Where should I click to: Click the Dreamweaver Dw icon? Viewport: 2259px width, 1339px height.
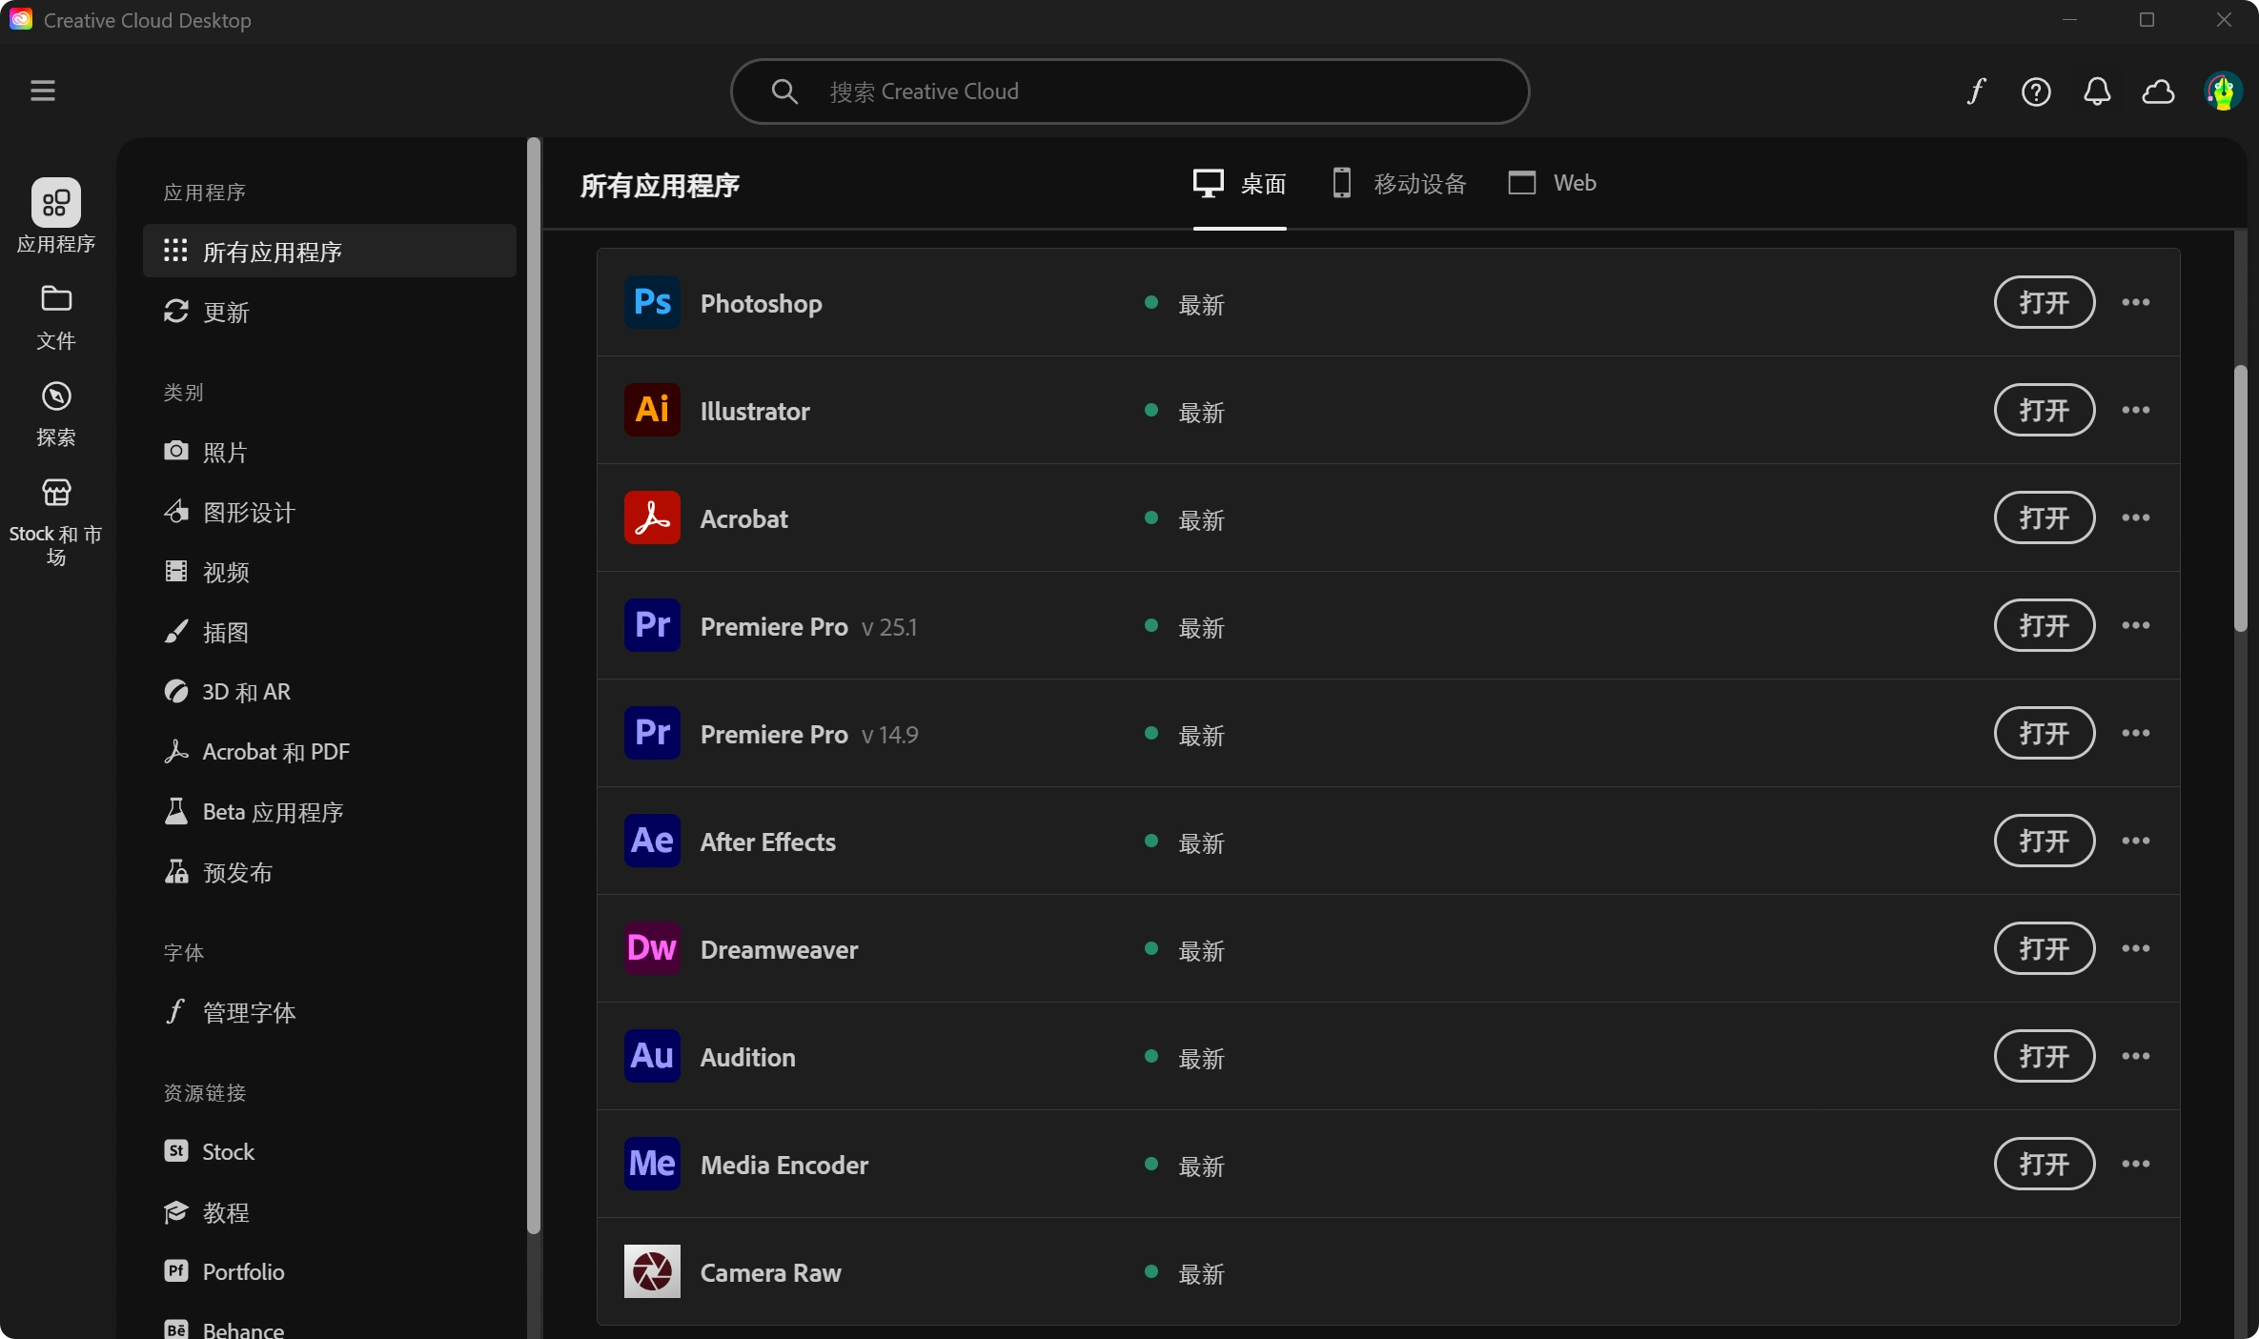(652, 948)
